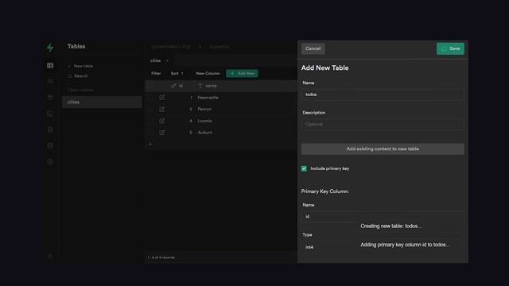The image size is (509, 286).
Task: Click the Supabase lightning bolt logo
Action: pyautogui.click(x=50, y=48)
